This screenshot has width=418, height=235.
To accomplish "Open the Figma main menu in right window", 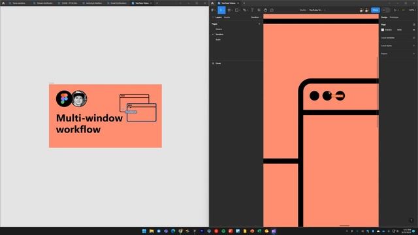I will pyautogui.click(x=213, y=10).
